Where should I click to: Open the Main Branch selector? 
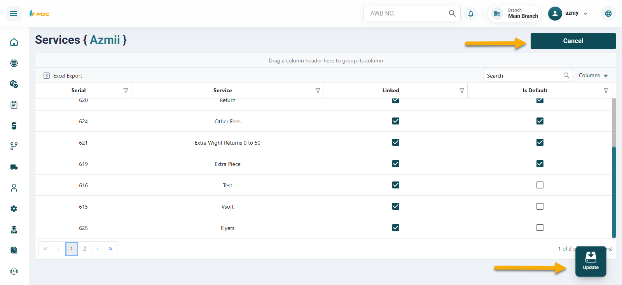click(515, 14)
